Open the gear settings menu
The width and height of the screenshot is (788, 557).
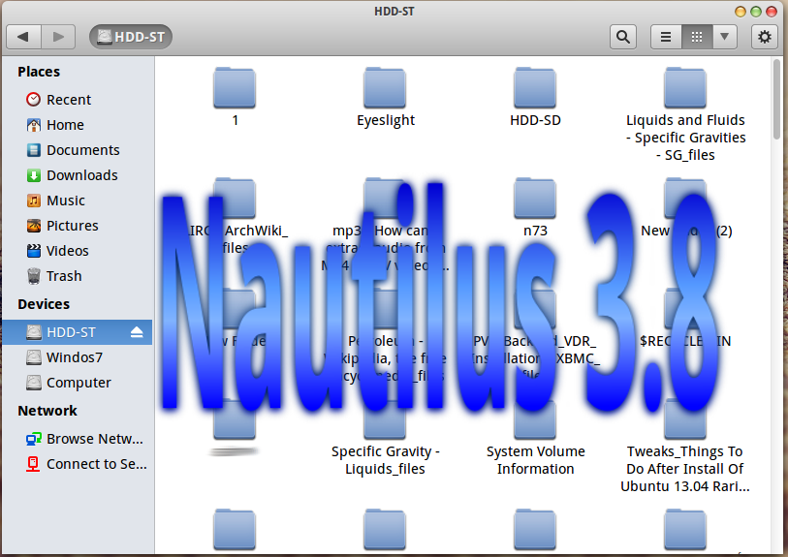(765, 37)
